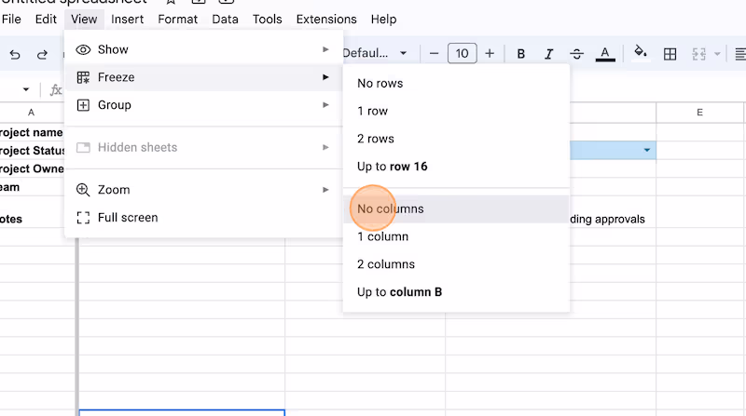The image size is (746, 416).
Task: Decrease font size with minus button
Action: pos(434,54)
